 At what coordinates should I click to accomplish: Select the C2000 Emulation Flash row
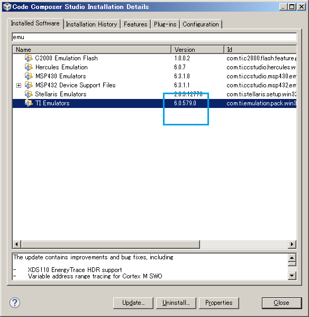point(154,58)
